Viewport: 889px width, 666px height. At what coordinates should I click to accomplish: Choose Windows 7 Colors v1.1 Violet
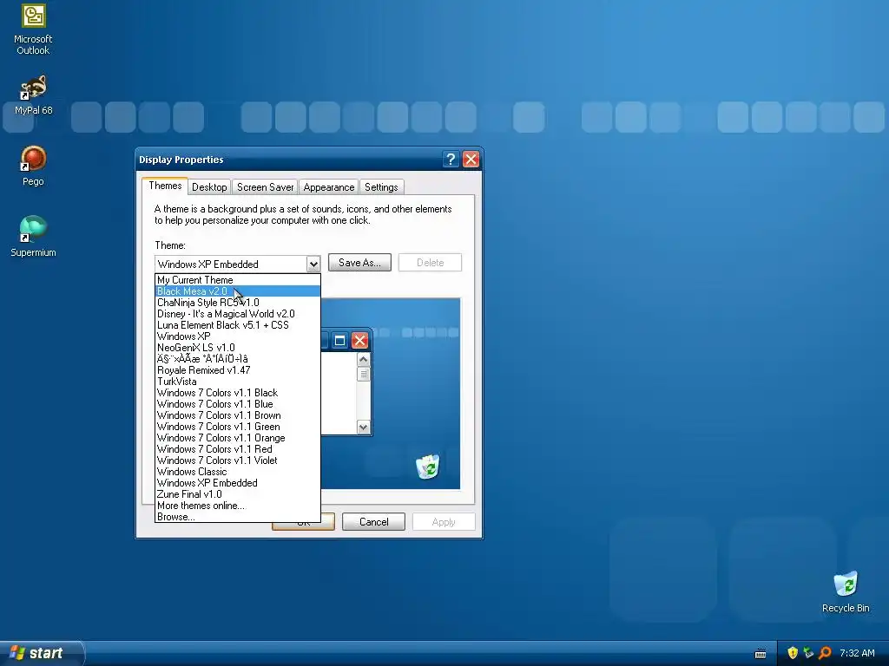[x=238, y=460]
